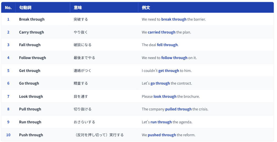Image resolution: width=277 pixels, height=142 pixels.
Task: Select the 'Break through' phrasal verb cell
Action: pyautogui.click(x=32, y=20)
